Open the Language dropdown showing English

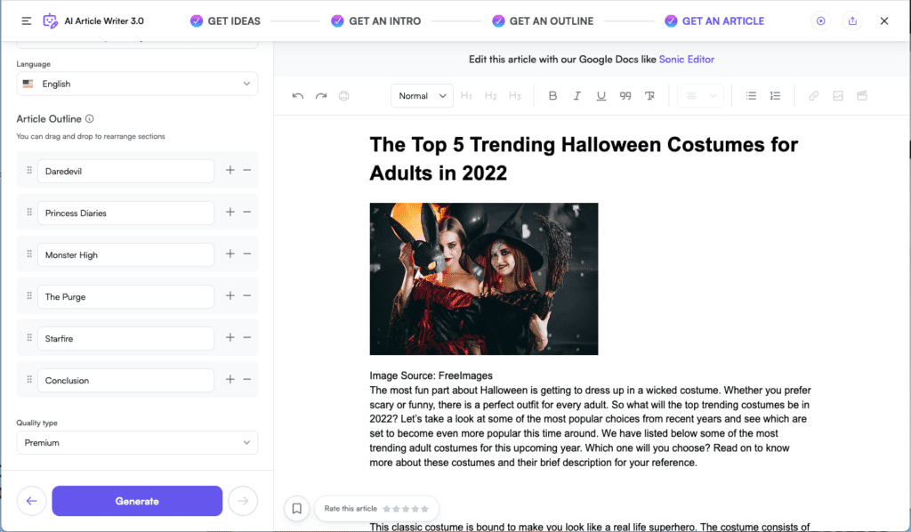point(137,84)
